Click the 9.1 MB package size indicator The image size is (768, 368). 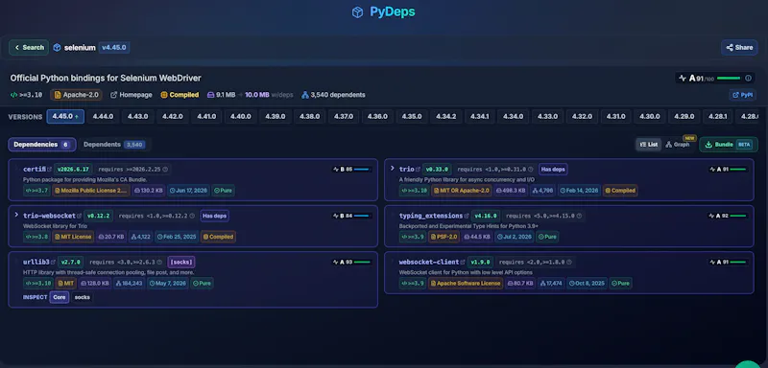(222, 95)
